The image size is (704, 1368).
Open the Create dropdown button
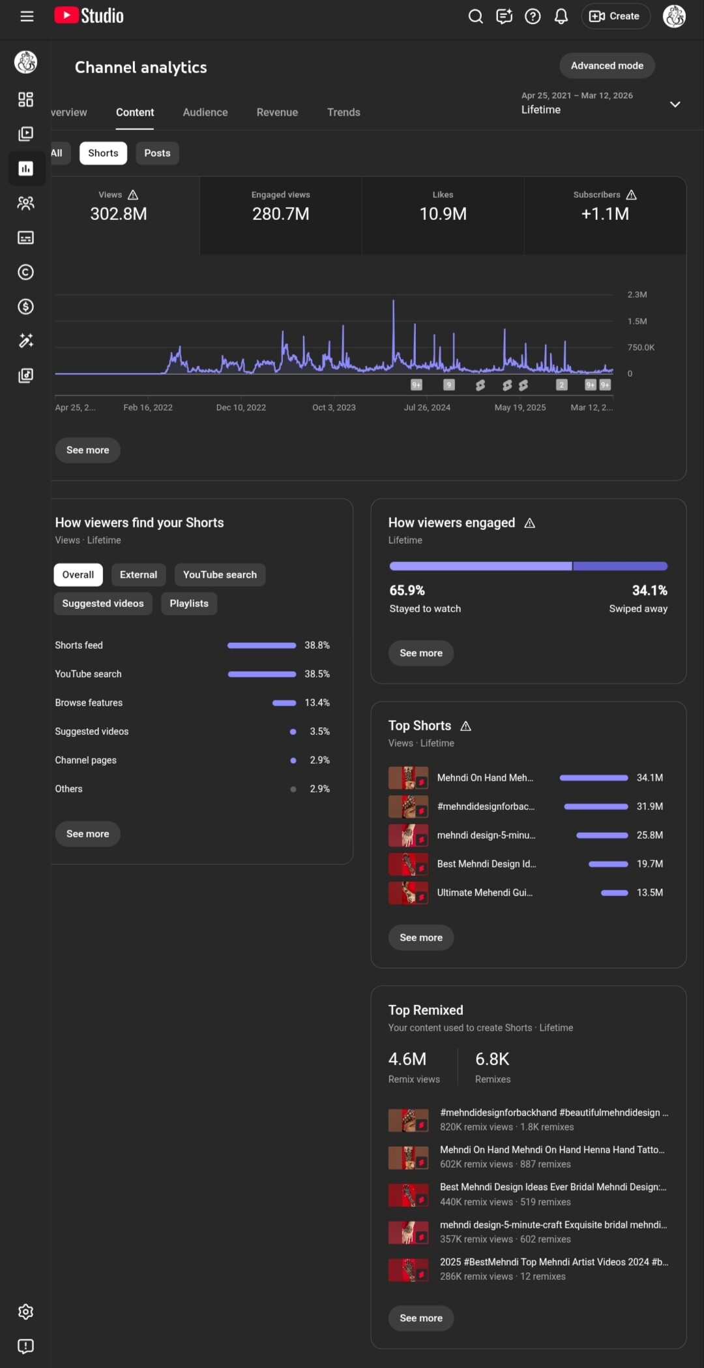coord(615,16)
